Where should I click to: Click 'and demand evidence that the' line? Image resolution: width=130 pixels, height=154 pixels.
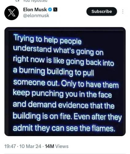pos(64,105)
